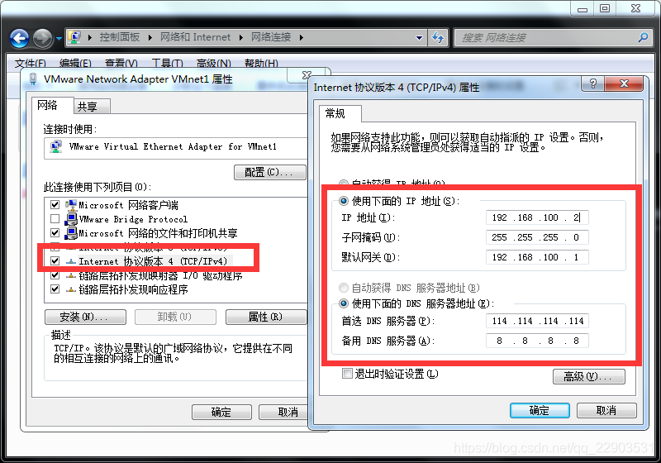The image size is (661, 463).
Task: Click the 安装(N)... button
Action: tap(85, 317)
